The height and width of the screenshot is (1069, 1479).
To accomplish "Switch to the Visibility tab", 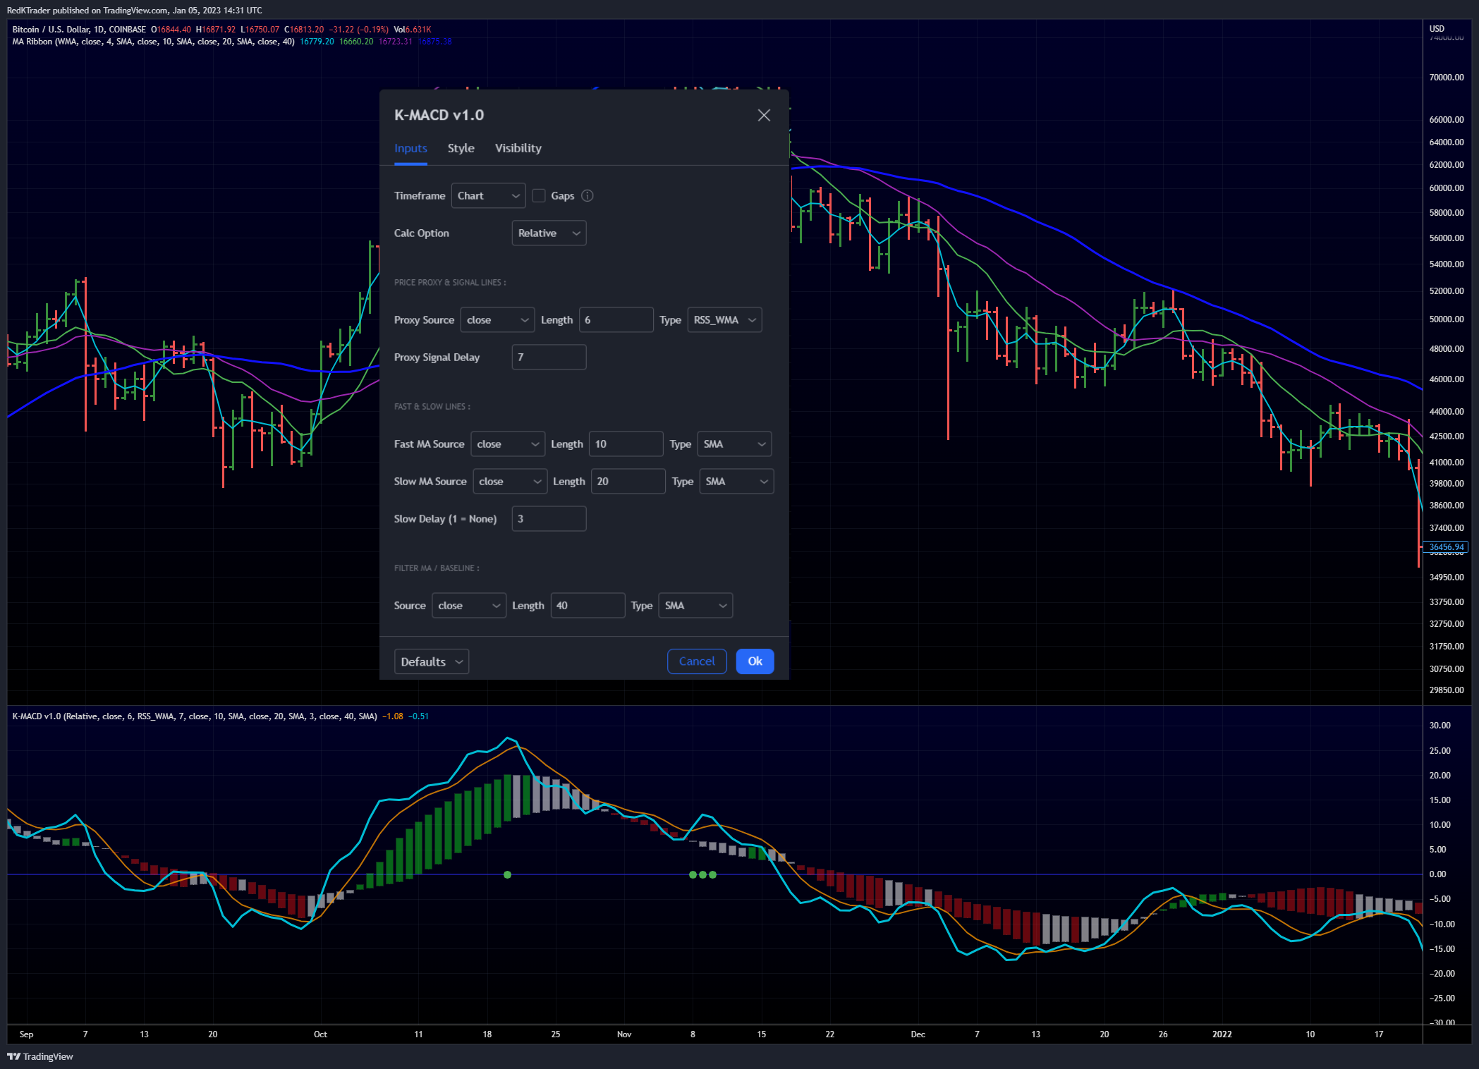I will 518,148.
